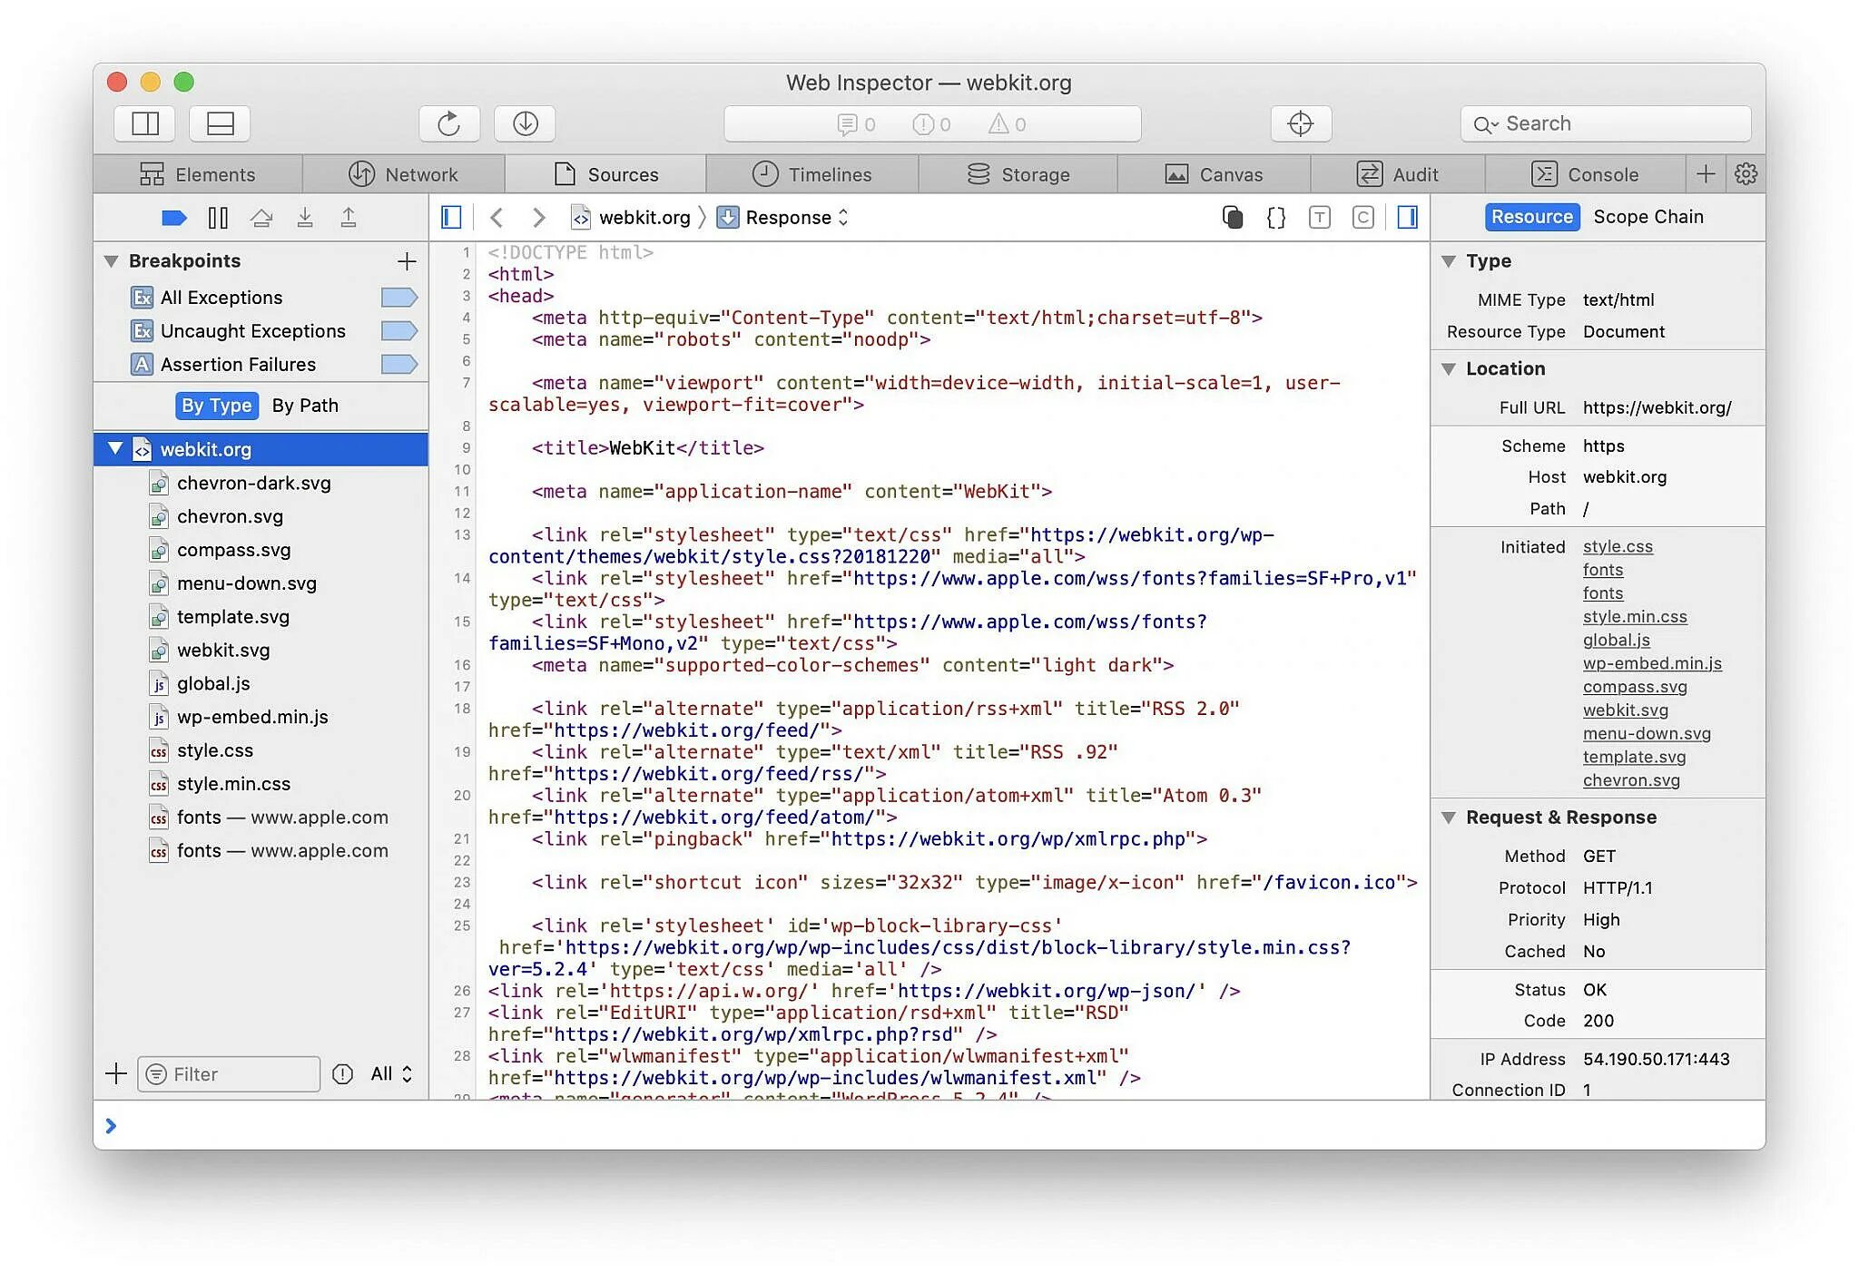Screen dimensions: 1859x1273
Task: Toggle the navigation sidebar layout button
Action: pyautogui.click(x=145, y=123)
